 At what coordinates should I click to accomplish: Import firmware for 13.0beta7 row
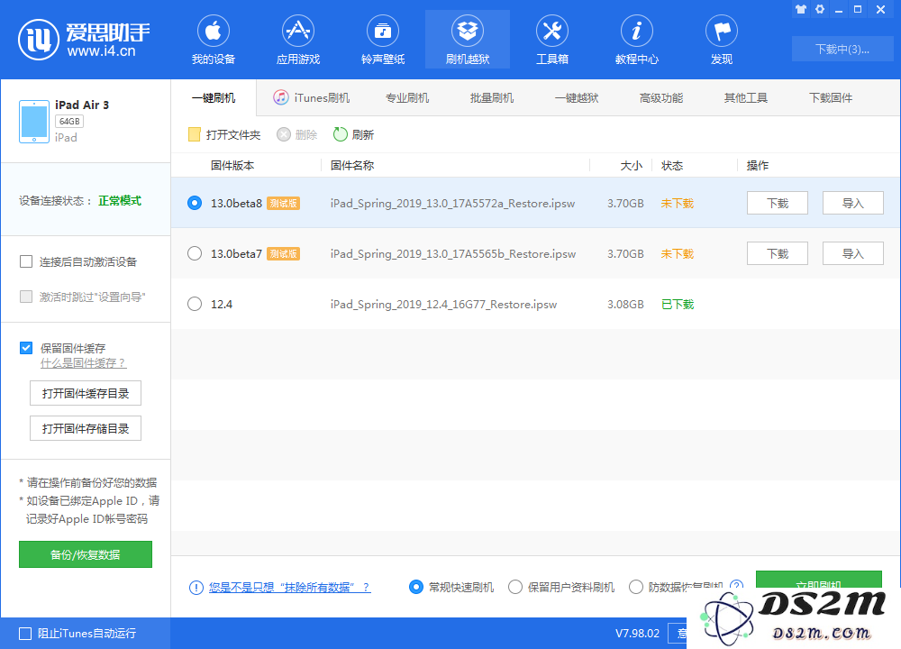click(852, 253)
